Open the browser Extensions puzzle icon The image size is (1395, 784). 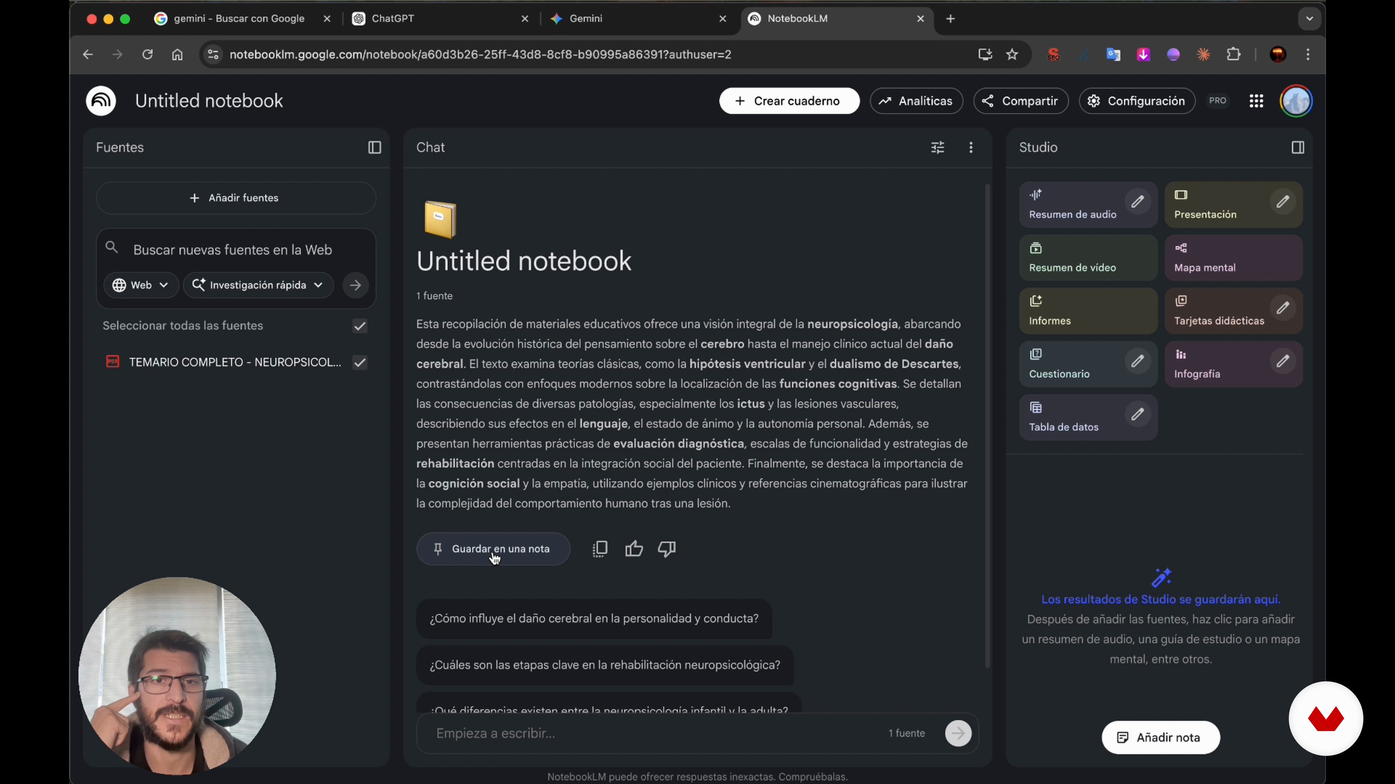pyautogui.click(x=1233, y=54)
